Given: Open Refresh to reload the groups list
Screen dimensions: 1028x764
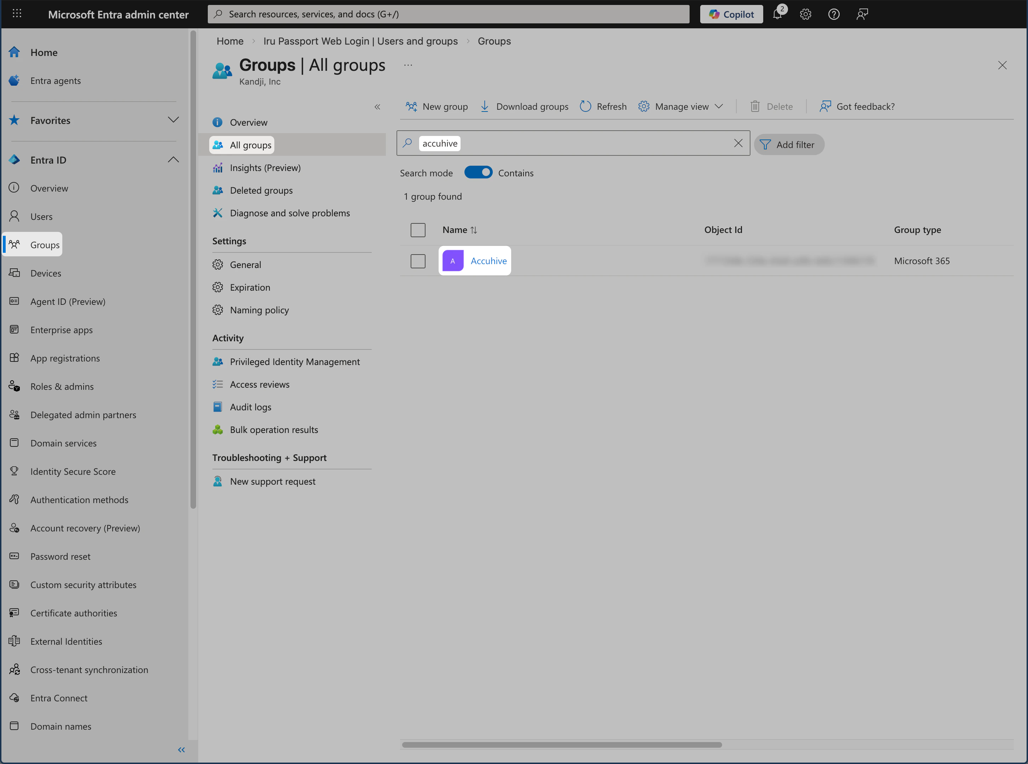Looking at the screenshot, I should point(603,106).
